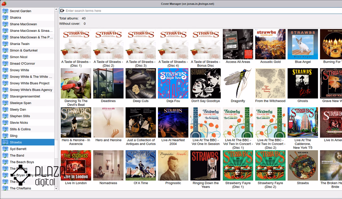Select Snowy White Blues Project artist

click(x=28, y=83)
